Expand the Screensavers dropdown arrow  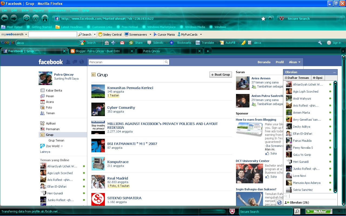pos(150,35)
